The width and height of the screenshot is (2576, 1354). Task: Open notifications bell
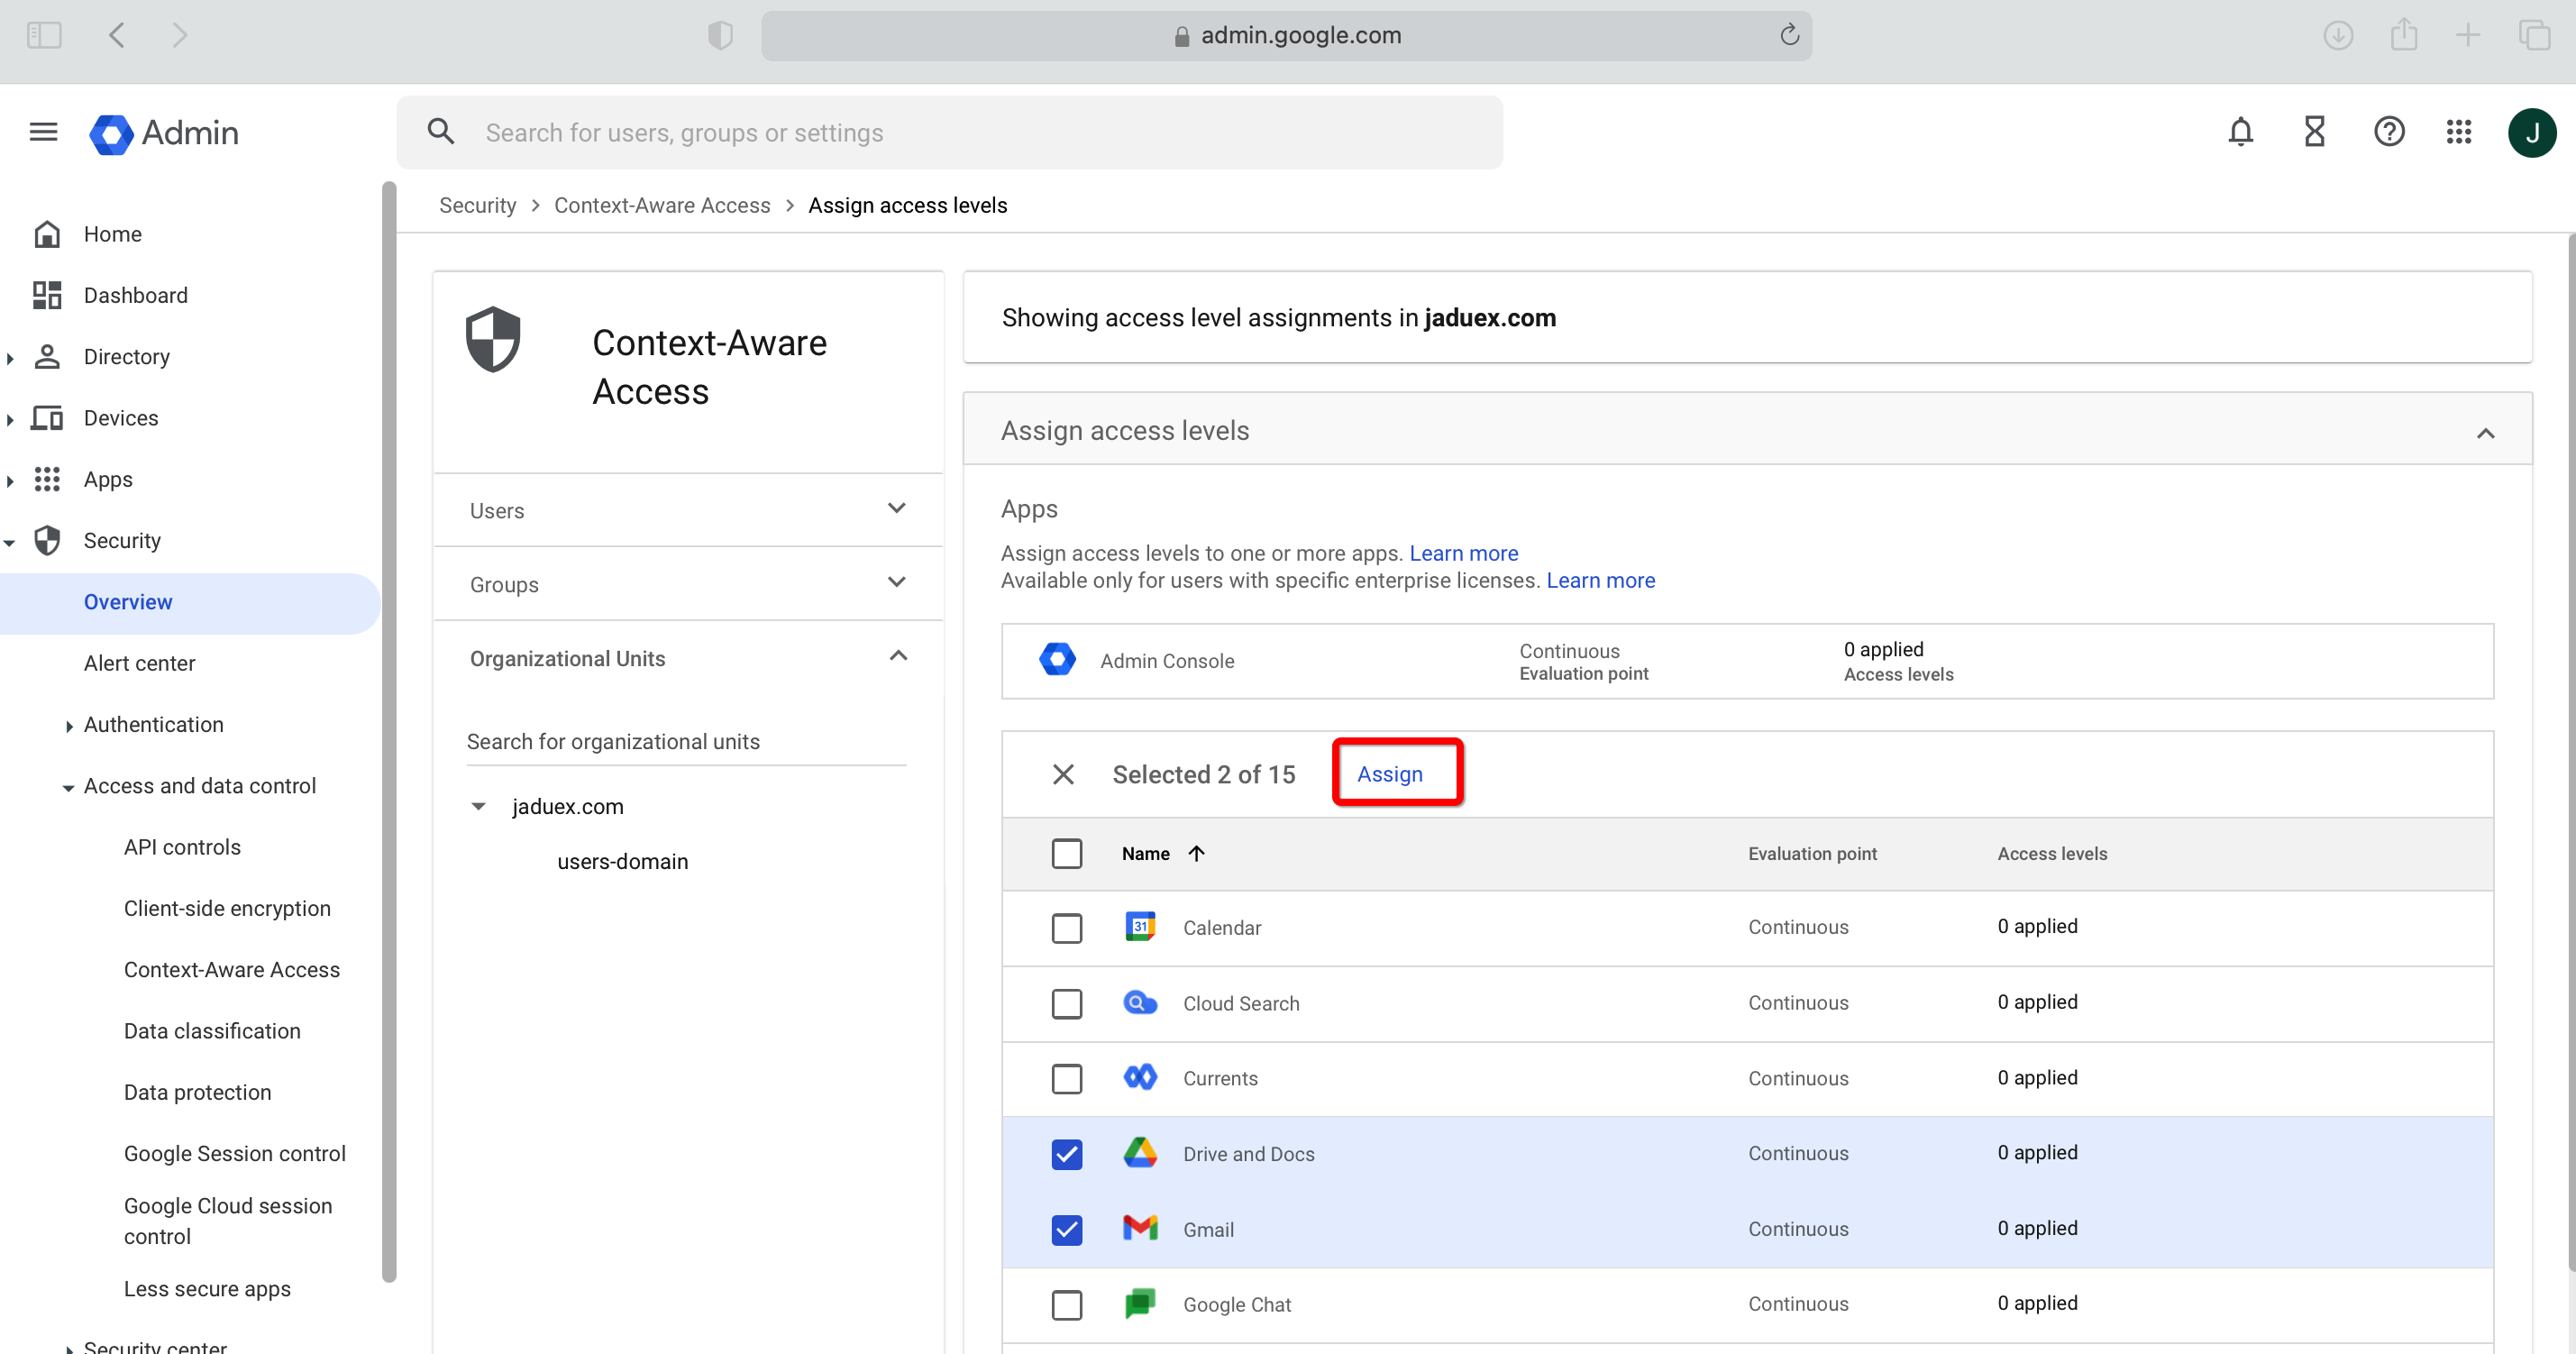pyautogui.click(x=2240, y=132)
